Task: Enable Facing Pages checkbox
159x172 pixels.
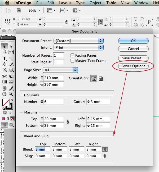Action: coord(72,55)
